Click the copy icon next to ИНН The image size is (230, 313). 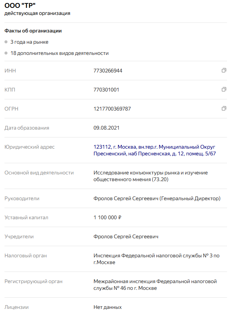[x=224, y=70]
